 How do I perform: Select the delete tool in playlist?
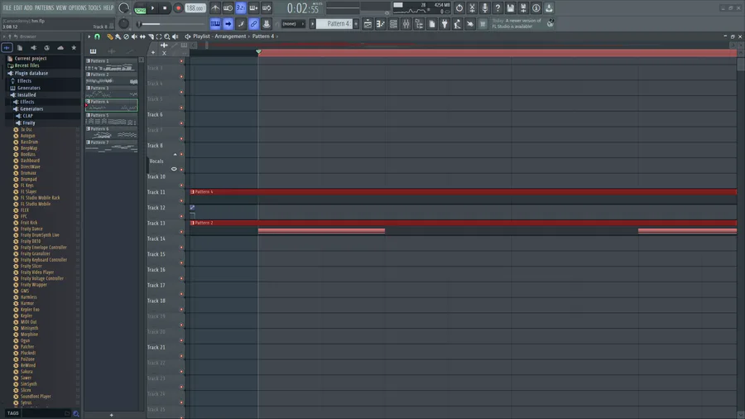pos(126,36)
